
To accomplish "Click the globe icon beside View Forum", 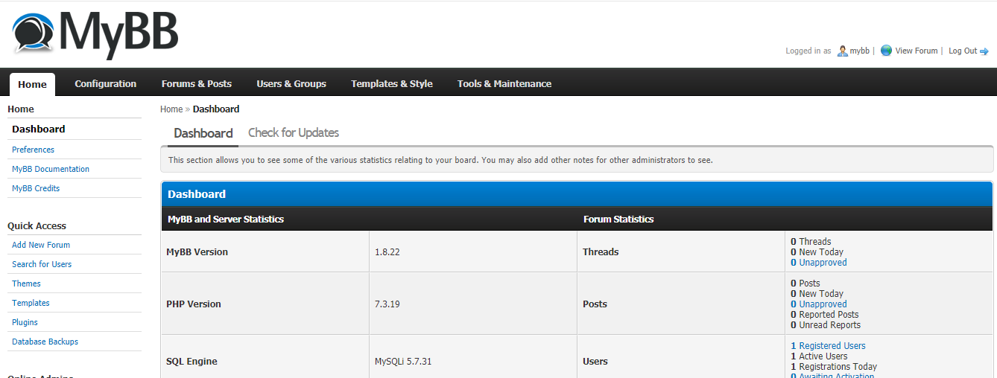I will coord(886,51).
